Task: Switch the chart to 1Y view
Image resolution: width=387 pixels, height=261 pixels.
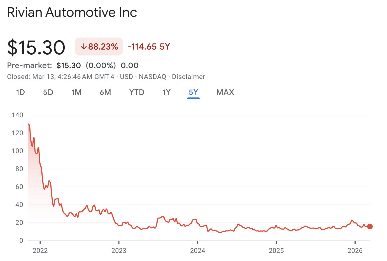Action: pyautogui.click(x=167, y=92)
